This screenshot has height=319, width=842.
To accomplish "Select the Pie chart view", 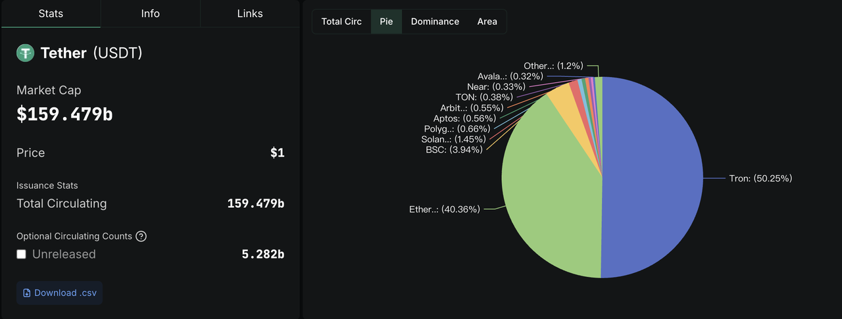I will tap(386, 21).
